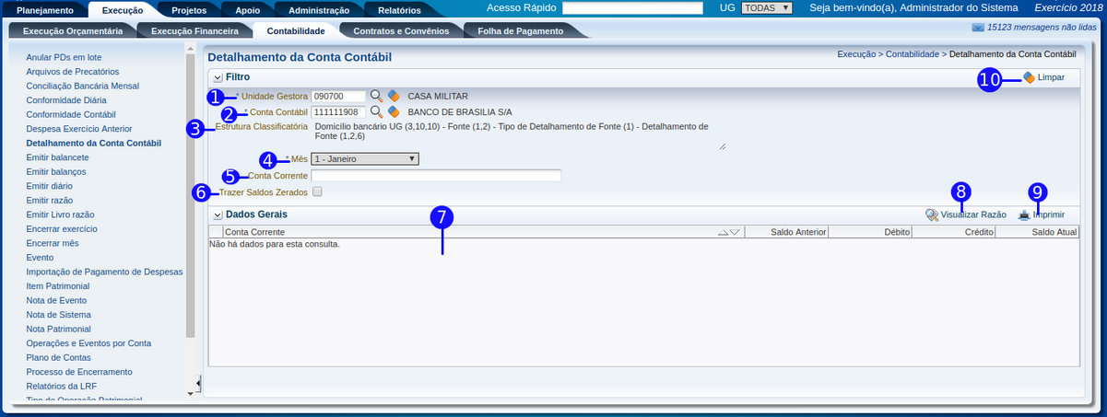
Task: Open the Execução Financeira tab
Action: tap(194, 30)
